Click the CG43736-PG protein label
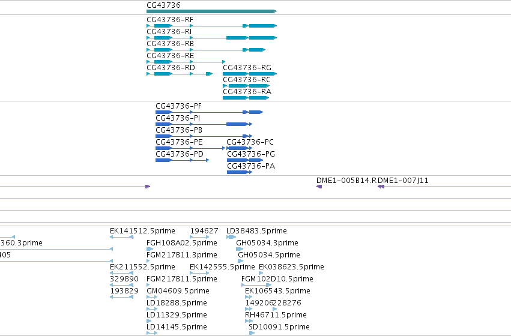The image size is (511, 336). (251, 154)
